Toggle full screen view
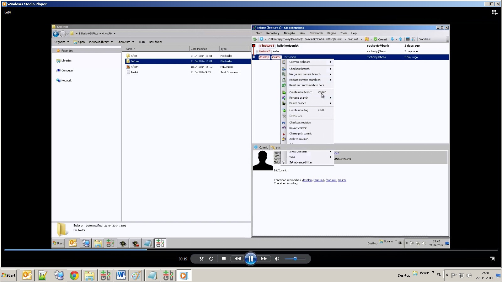Viewport: 502px width, 282px height. [x=492, y=258]
